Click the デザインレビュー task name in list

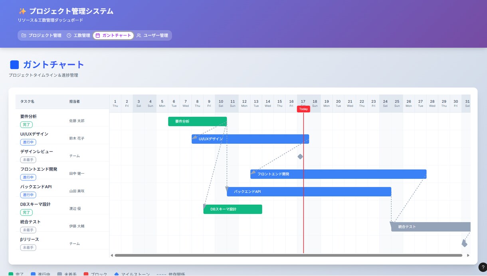pyautogui.click(x=37, y=152)
